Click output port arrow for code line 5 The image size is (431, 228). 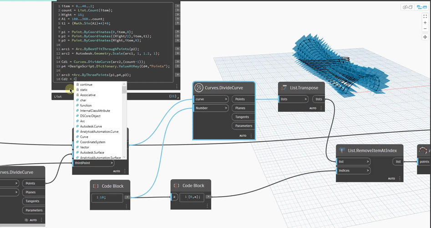(177, 23)
